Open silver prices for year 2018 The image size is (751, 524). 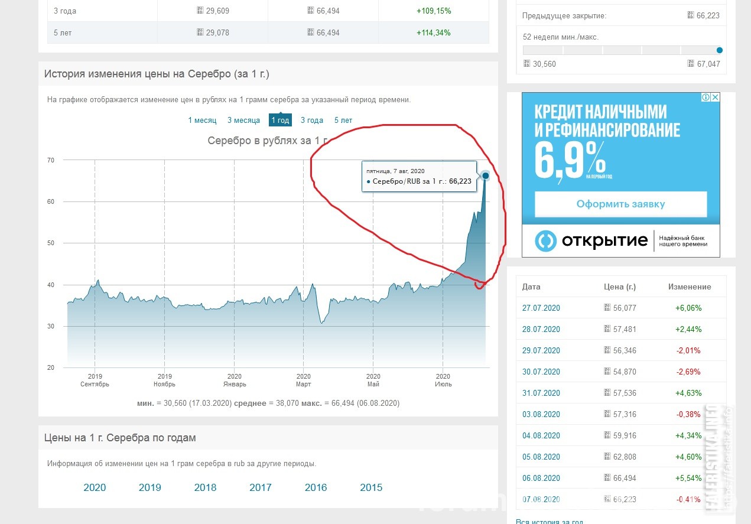point(205,487)
